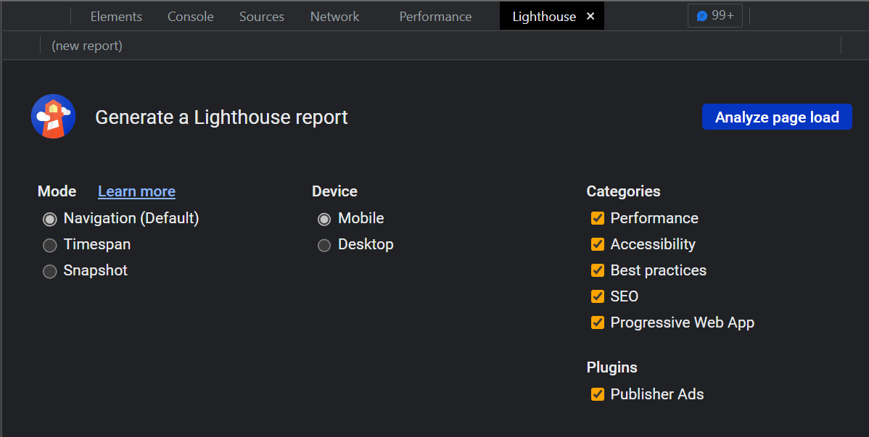
Task: Open the Performance tab
Action: click(435, 16)
